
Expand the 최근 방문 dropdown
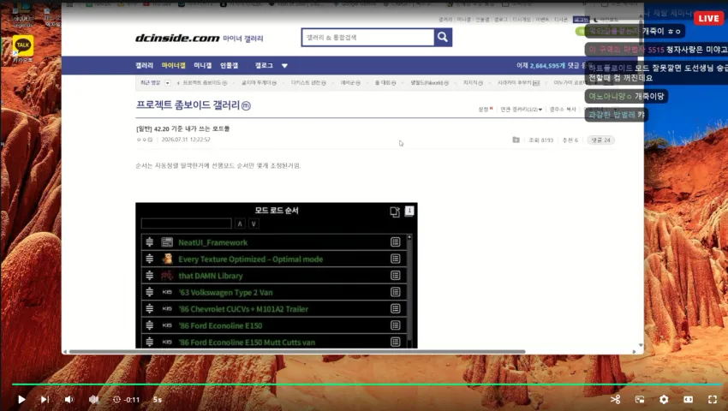point(168,83)
